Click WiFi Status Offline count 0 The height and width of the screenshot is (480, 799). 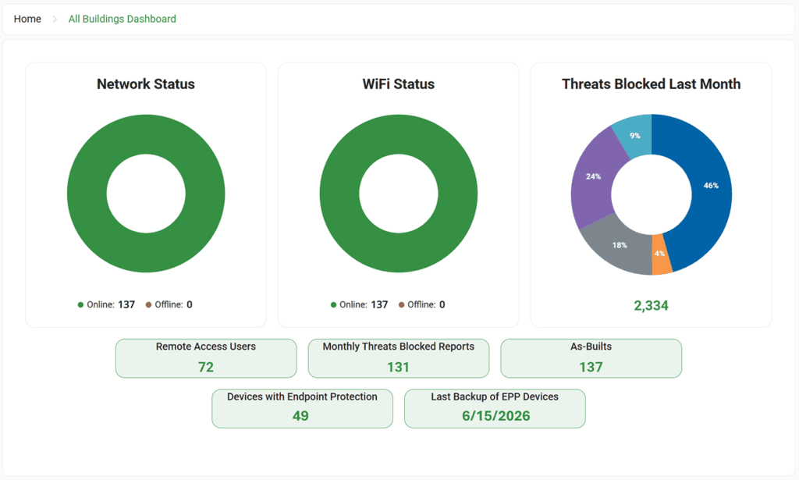(442, 304)
